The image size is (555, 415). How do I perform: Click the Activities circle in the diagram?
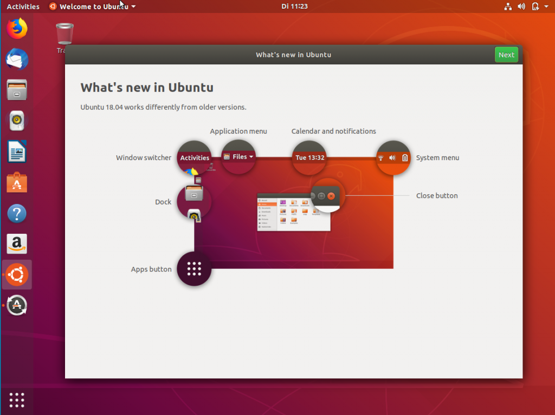tap(195, 157)
